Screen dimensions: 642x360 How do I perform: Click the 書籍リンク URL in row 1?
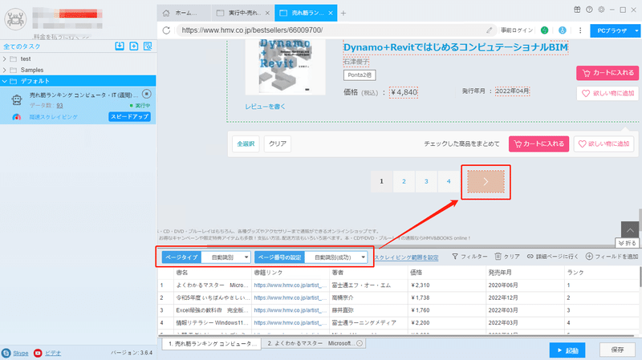pyautogui.click(x=291, y=285)
